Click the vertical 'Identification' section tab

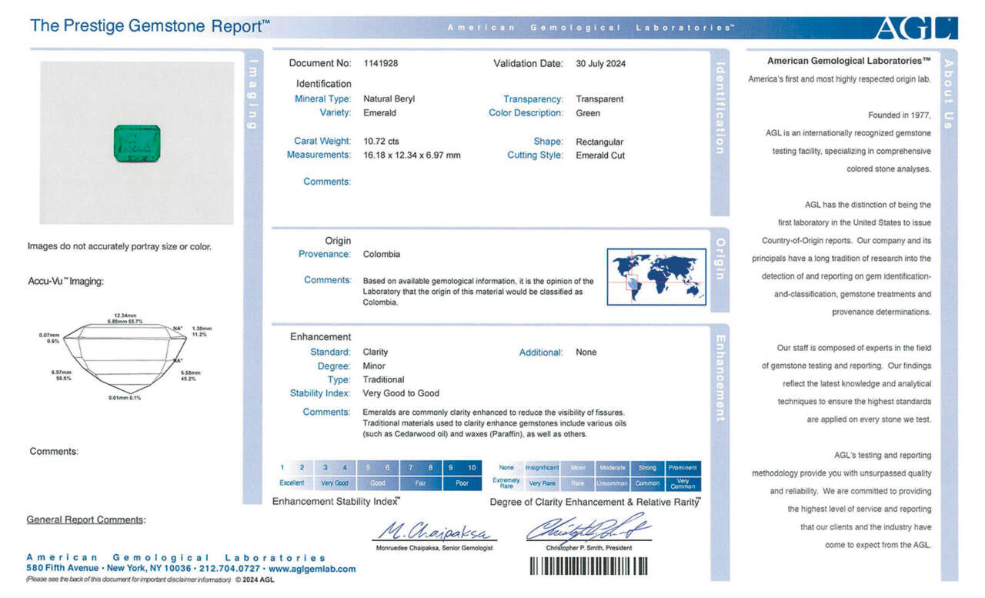click(x=721, y=108)
